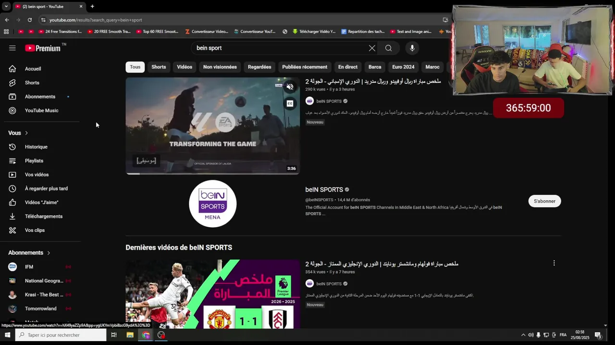Filter by Publiées récemment
Screen dimensions: 615x345
[x=305, y=67]
